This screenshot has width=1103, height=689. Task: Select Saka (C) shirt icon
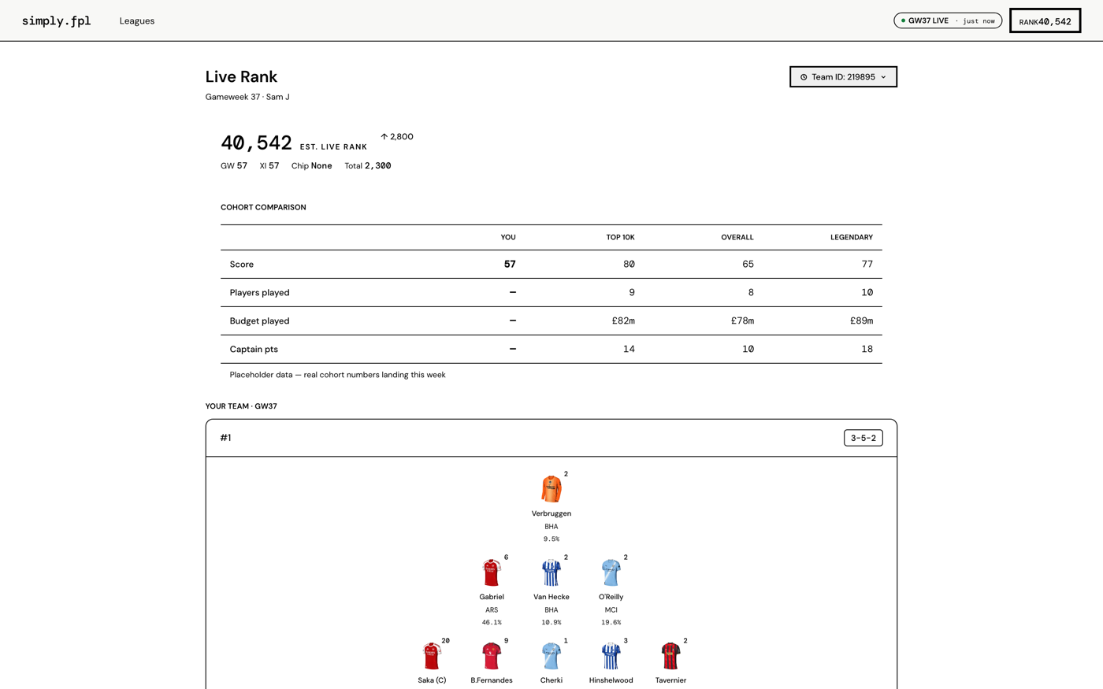coord(432,656)
